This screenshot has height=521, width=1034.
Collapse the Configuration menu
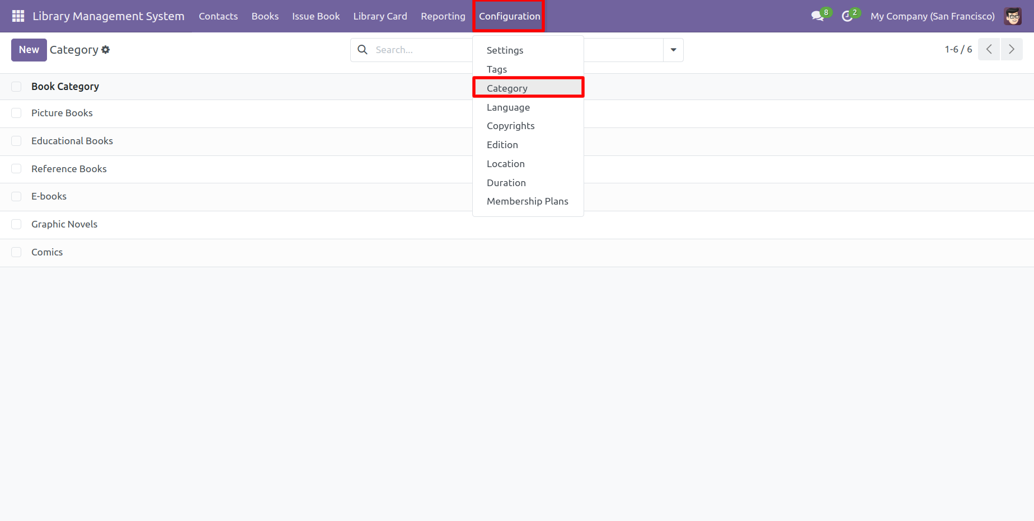click(x=509, y=16)
